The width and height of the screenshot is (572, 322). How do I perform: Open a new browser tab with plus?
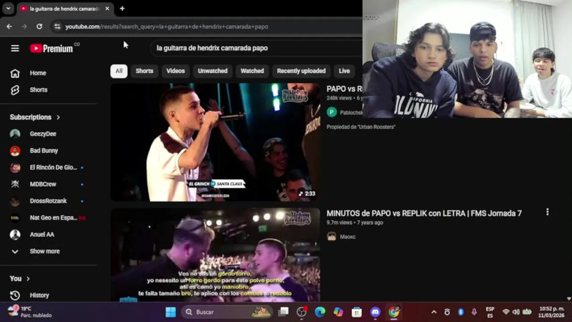[122, 8]
